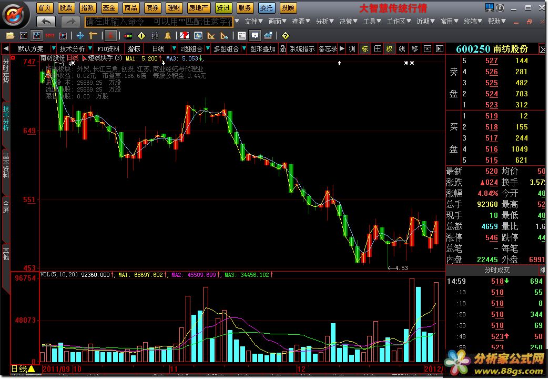Toggle the 权 rights adjustment button
This screenshot has height=379, width=549.
[389, 49]
